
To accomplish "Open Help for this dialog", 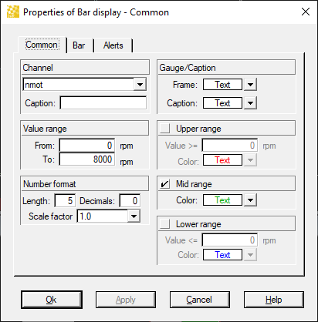I will point(274,300).
